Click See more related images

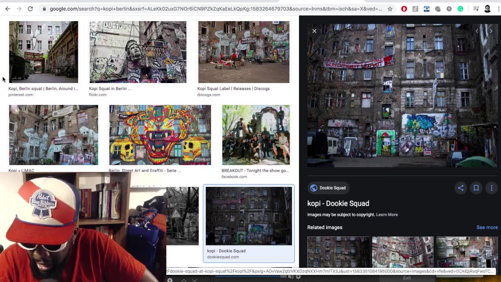point(487,227)
